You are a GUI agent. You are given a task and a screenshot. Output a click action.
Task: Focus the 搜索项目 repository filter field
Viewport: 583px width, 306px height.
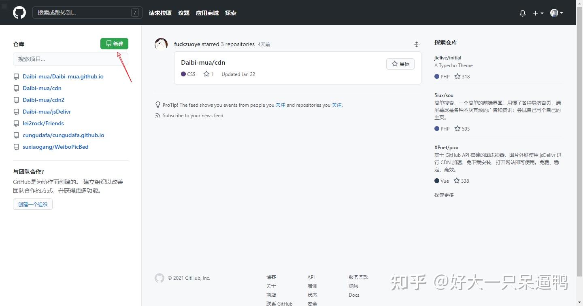70,59
